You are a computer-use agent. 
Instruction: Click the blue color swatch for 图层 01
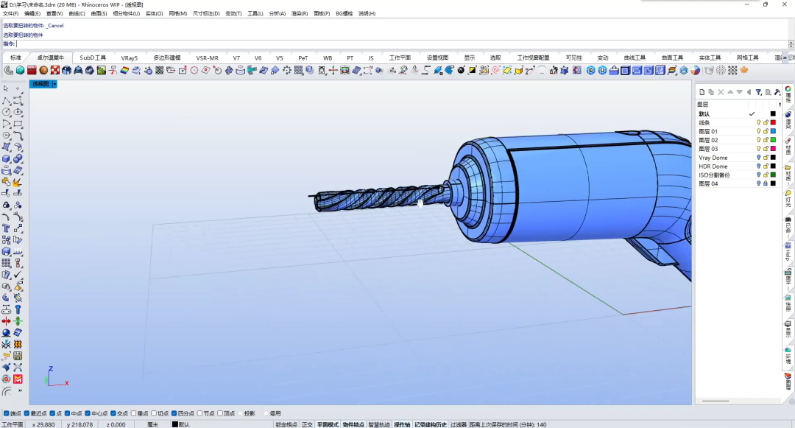(773, 131)
